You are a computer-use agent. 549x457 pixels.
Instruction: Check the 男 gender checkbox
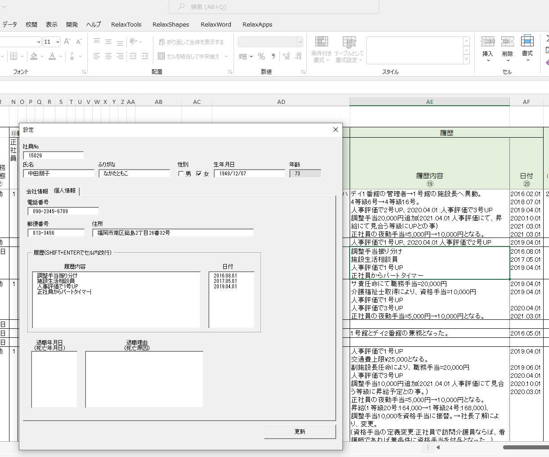[x=181, y=174]
